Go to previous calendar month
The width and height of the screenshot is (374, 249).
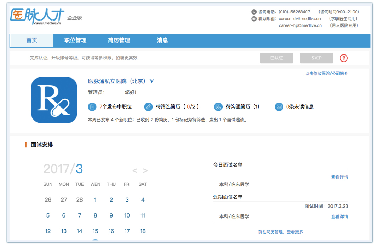(x=135, y=170)
